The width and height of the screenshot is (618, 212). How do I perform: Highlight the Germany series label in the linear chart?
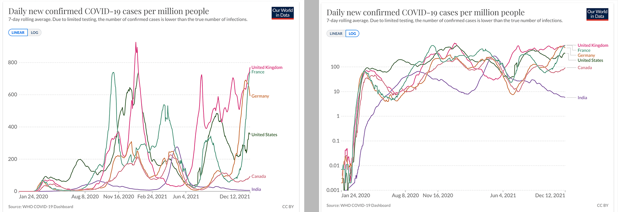coord(260,96)
